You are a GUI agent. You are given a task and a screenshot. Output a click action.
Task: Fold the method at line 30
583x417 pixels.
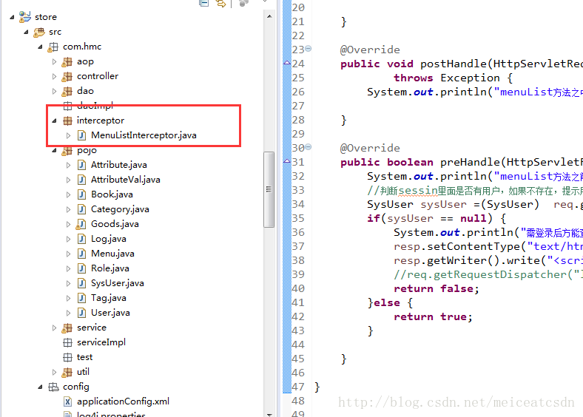pos(309,147)
